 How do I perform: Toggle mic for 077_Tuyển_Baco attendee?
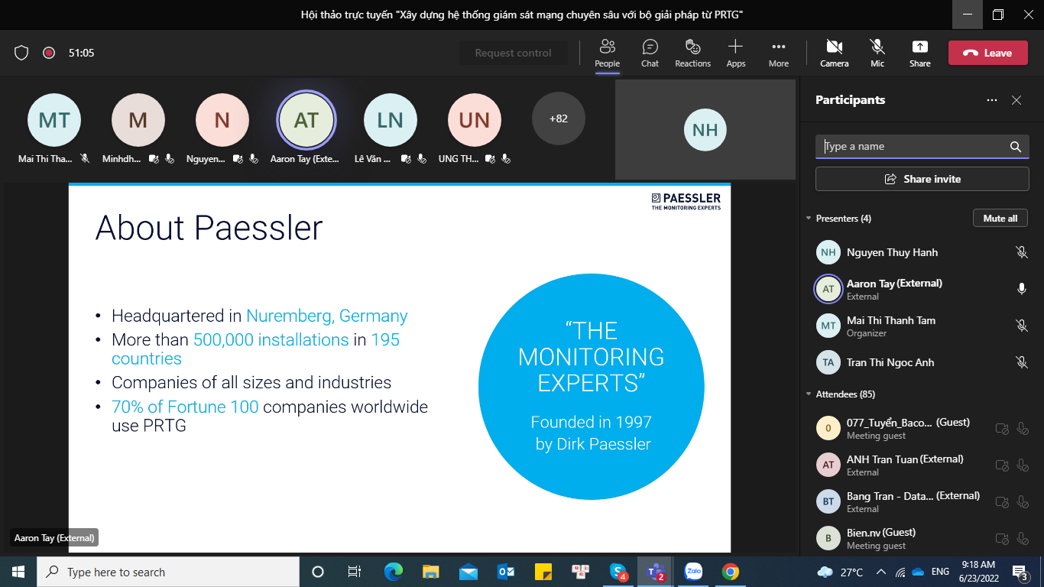[1023, 429]
